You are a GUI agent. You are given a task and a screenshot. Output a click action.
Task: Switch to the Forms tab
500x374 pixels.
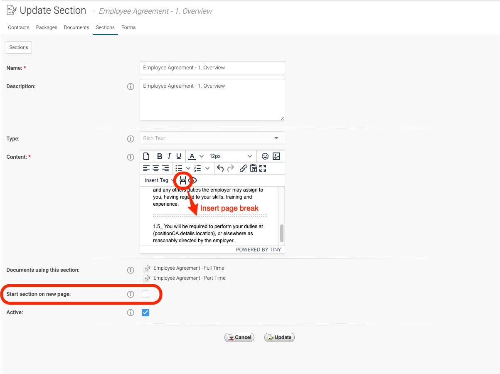(128, 27)
